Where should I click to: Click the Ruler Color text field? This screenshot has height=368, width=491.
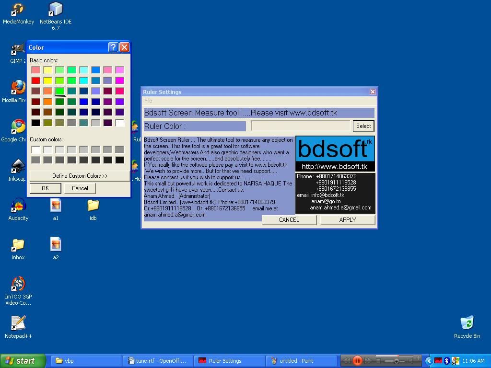(301, 126)
